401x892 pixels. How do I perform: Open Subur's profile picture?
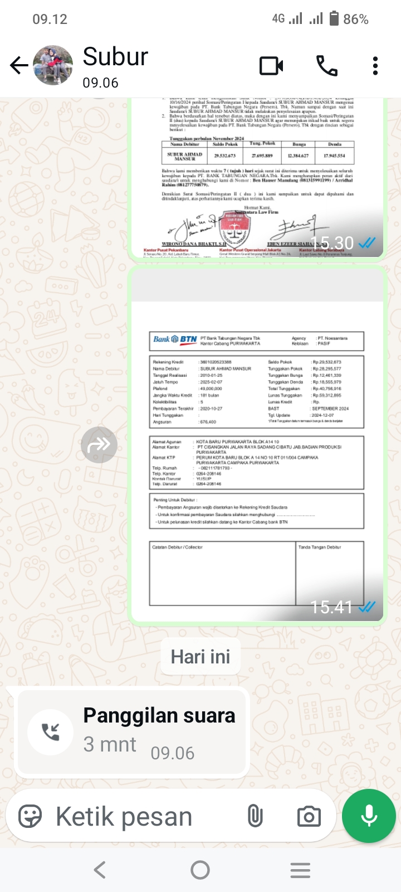pos(53,66)
